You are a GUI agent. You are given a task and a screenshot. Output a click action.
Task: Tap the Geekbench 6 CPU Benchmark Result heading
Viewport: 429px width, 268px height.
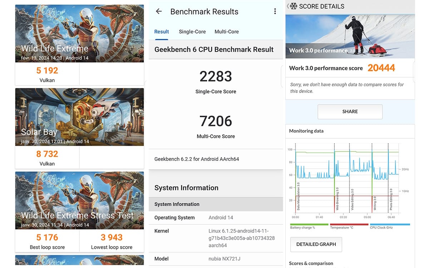(x=214, y=49)
